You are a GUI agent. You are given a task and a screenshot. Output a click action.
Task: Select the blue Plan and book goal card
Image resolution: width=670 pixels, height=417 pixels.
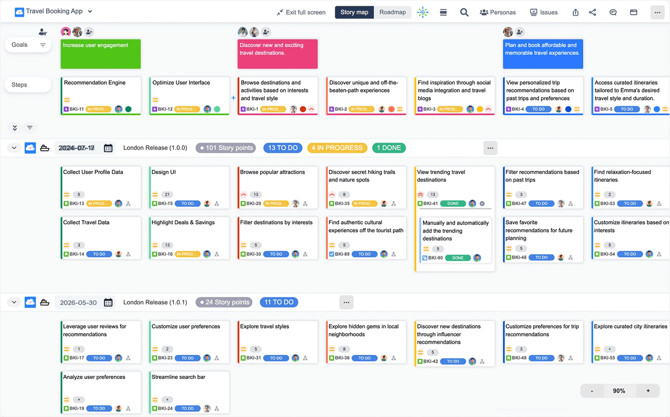[x=542, y=54]
